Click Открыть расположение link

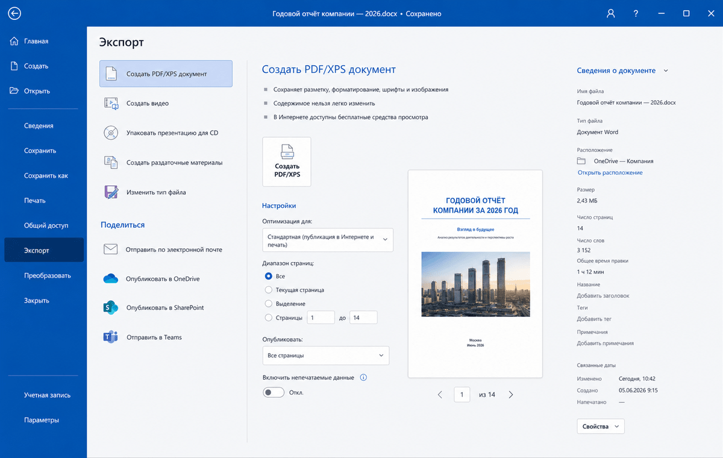[x=610, y=172]
